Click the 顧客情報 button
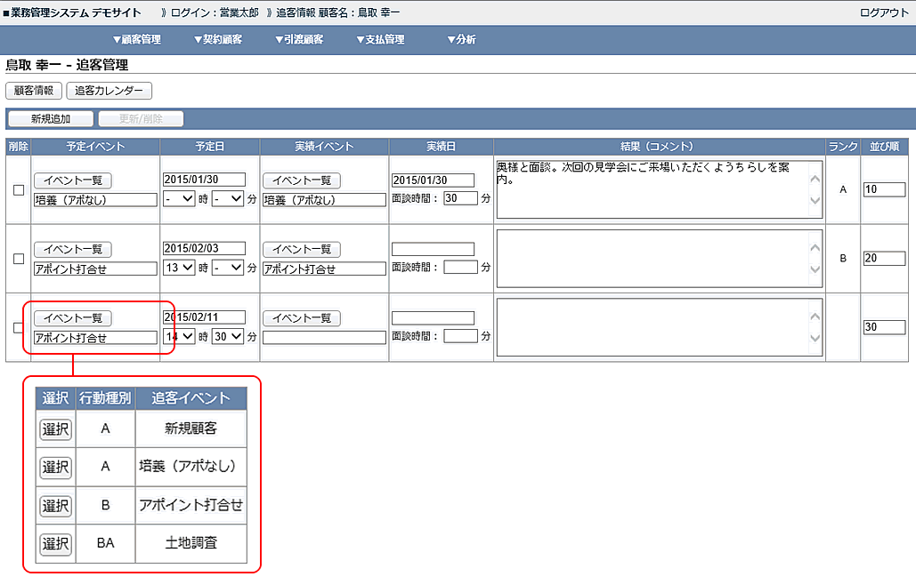The image size is (916, 577). pos(34,91)
